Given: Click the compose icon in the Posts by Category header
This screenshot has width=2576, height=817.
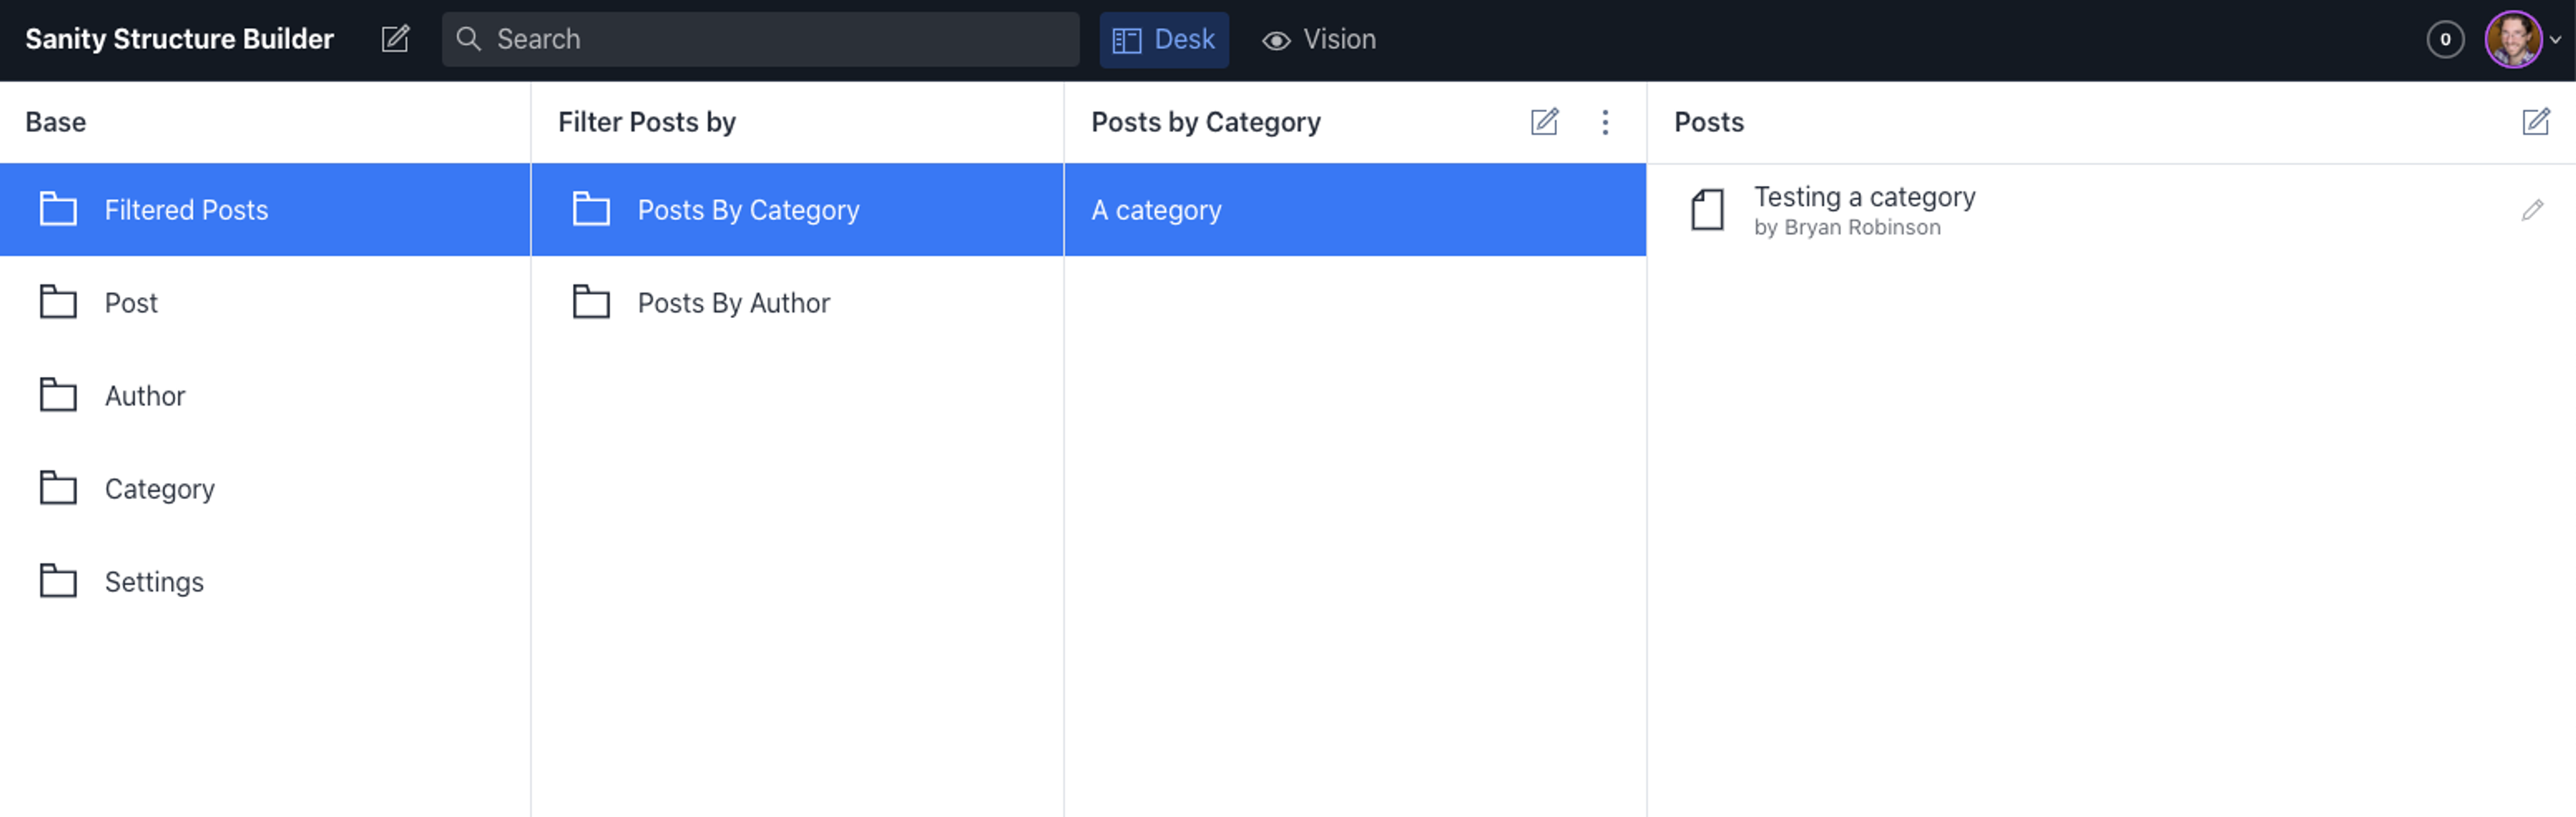Looking at the screenshot, I should pyautogui.click(x=1544, y=122).
